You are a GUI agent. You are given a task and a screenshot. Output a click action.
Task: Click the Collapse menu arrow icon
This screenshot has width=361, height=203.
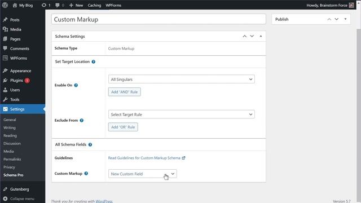pos(5,198)
